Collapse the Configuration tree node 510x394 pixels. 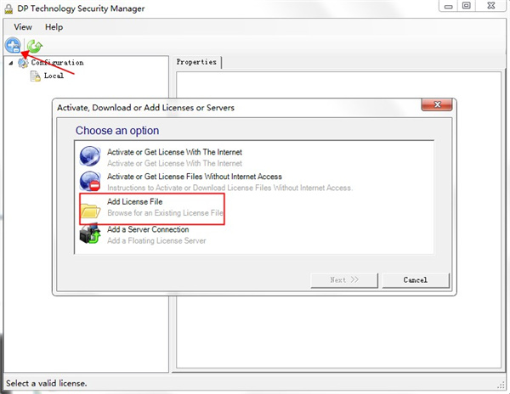click(11, 63)
